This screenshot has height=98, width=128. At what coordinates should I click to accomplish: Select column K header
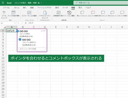tap(122, 27)
